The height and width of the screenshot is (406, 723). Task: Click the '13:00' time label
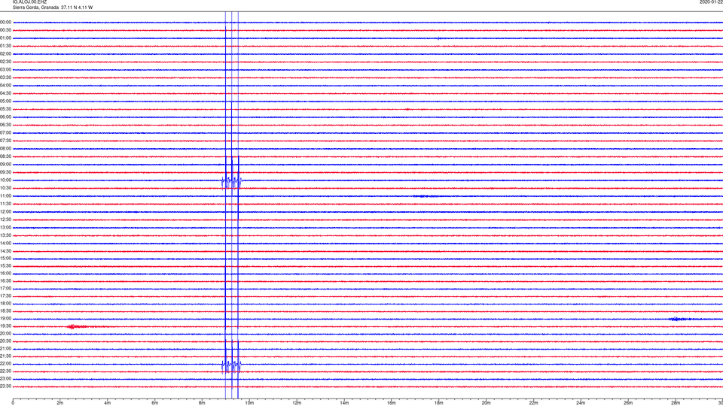click(6, 227)
